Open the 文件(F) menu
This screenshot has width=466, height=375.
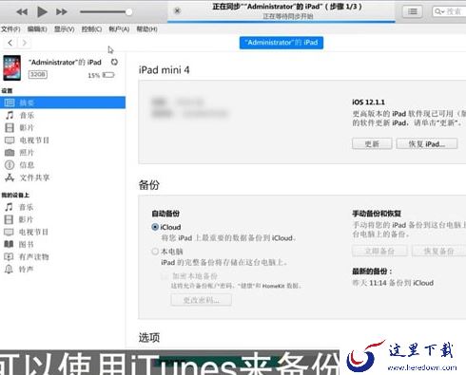[10, 29]
